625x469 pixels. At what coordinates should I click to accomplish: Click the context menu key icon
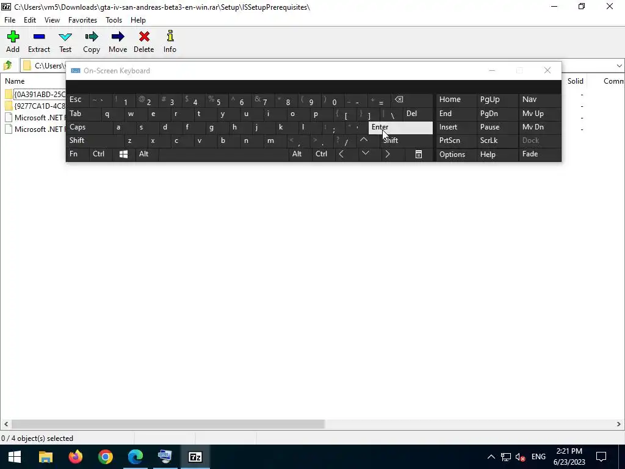tap(419, 154)
